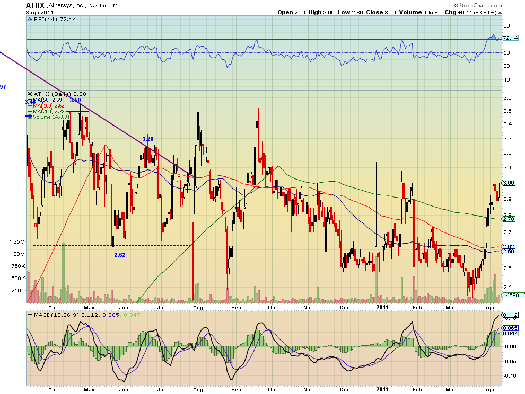The height and width of the screenshot is (394, 525).
Task: Click the 3.5 price axis label
Action: 507,111
